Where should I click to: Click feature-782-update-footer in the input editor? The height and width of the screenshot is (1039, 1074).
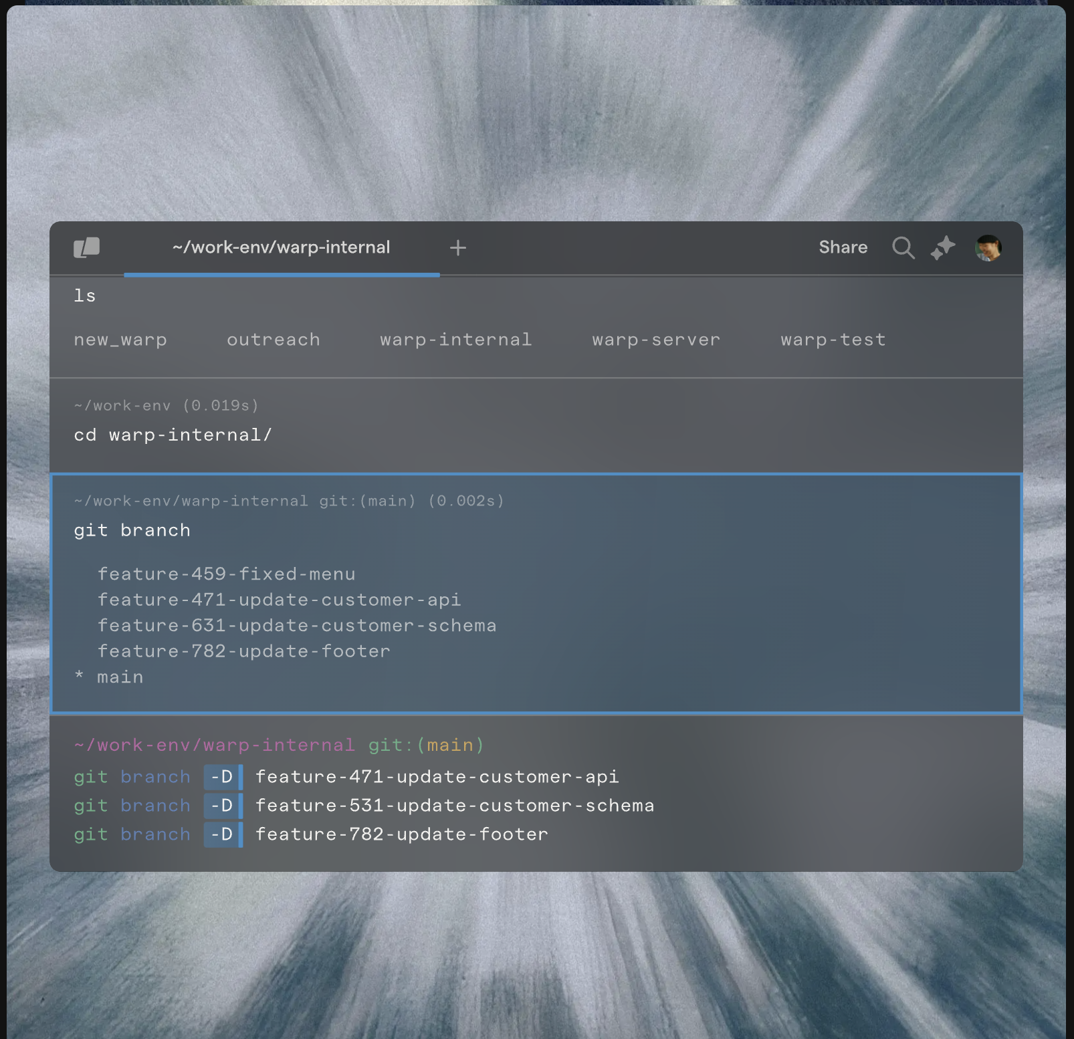coord(401,834)
